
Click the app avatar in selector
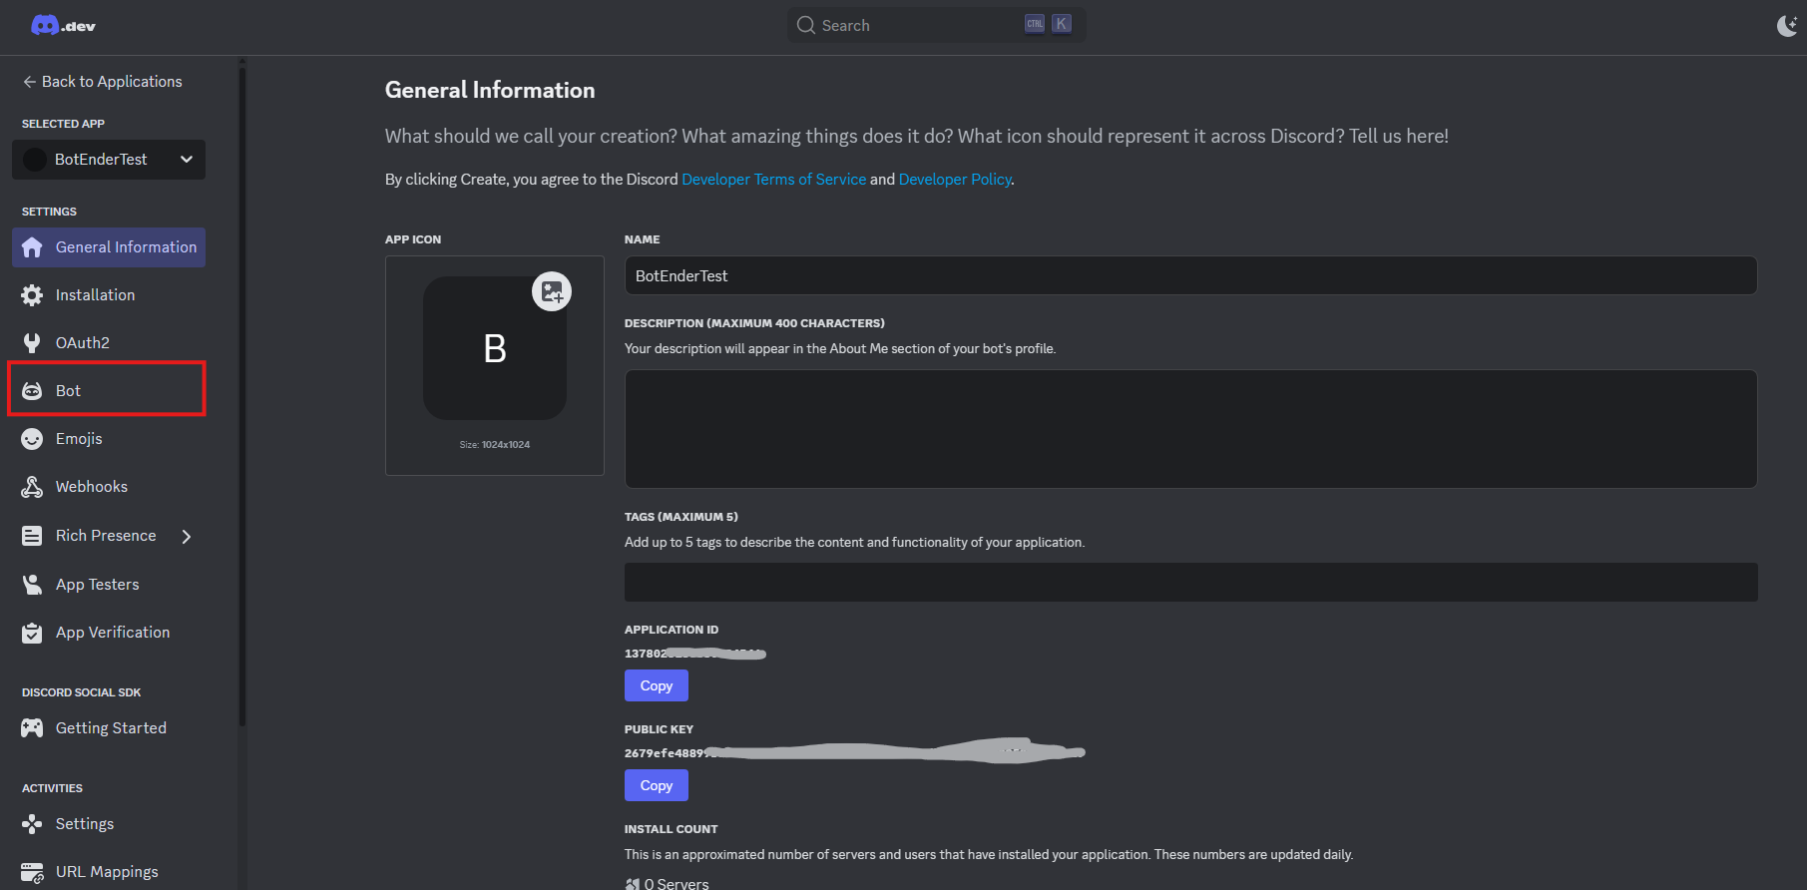click(x=35, y=160)
